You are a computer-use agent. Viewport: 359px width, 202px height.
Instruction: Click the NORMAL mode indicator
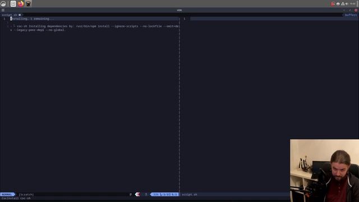pos(7,195)
